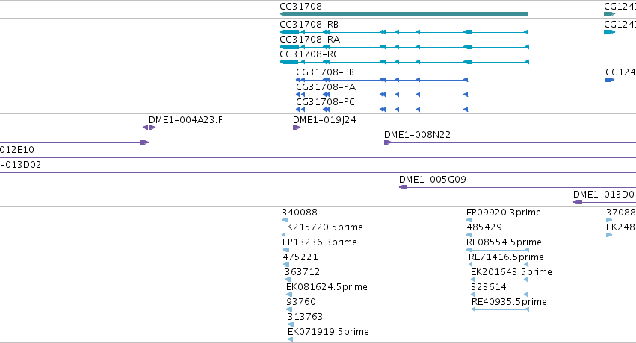Click the 340088 EST arrow marker
The height and width of the screenshot is (343, 636).
pos(285,220)
